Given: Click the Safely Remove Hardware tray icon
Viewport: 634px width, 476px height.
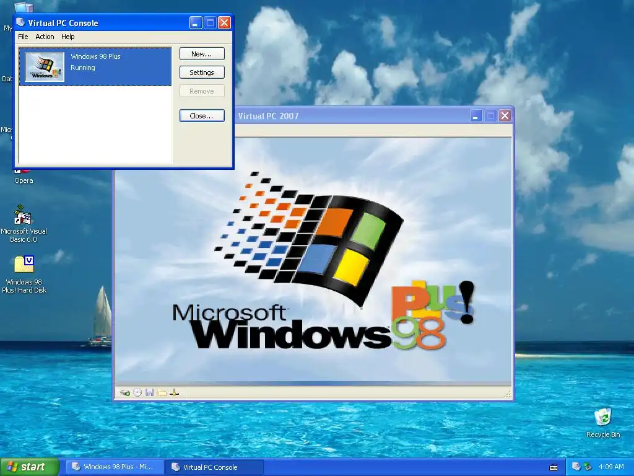Looking at the screenshot, I should [x=588, y=467].
